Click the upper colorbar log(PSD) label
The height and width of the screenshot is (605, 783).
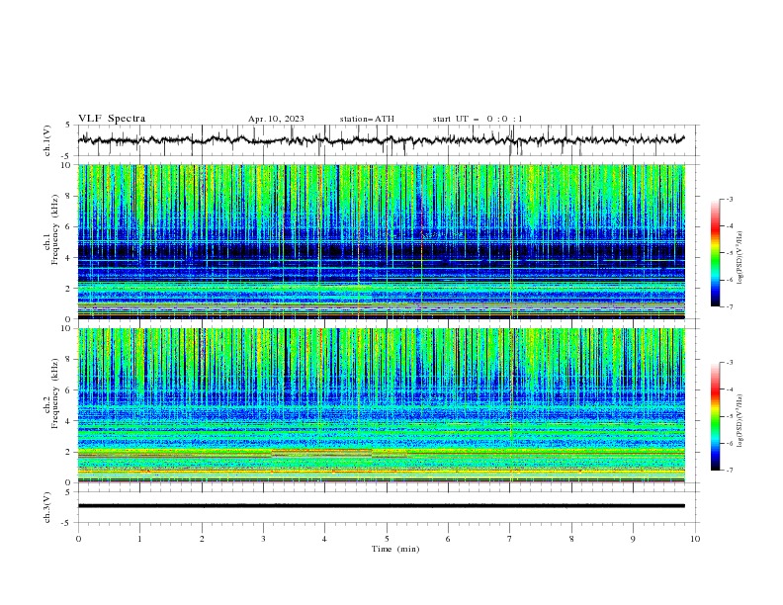click(x=740, y=258)
